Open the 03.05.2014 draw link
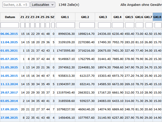162x122 pixels. coord(9,101)
